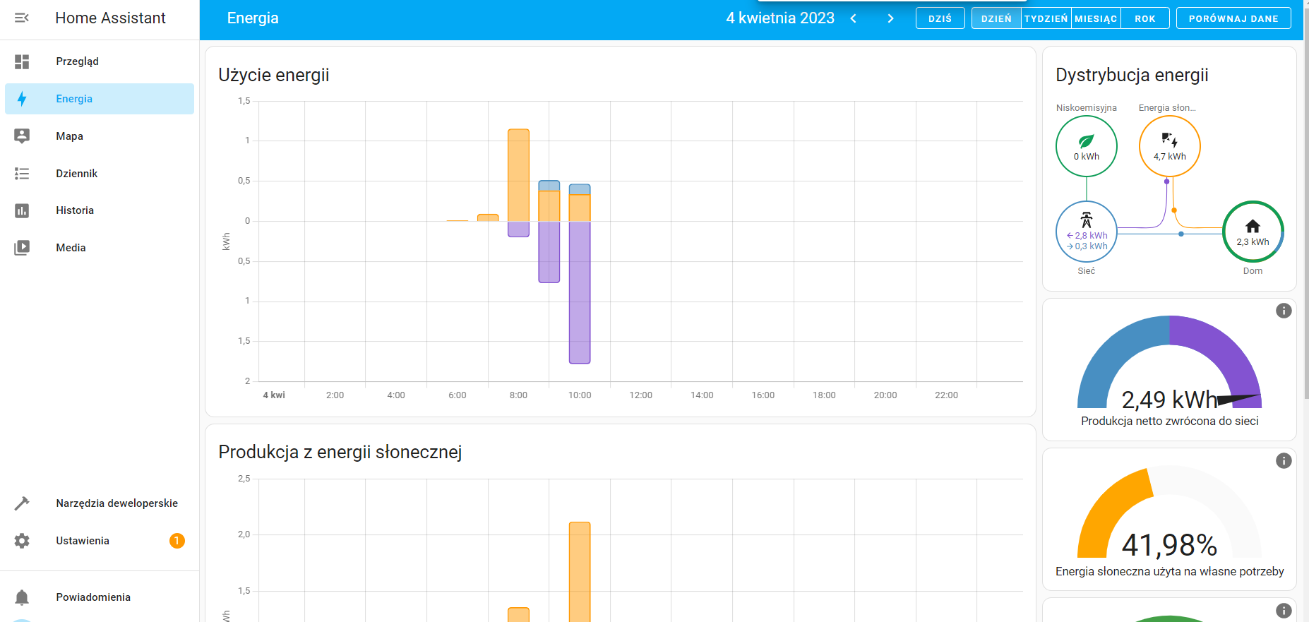Click the Home Assistant title
This screenshot has height=622, width=1309.
(x=110, y=18)
